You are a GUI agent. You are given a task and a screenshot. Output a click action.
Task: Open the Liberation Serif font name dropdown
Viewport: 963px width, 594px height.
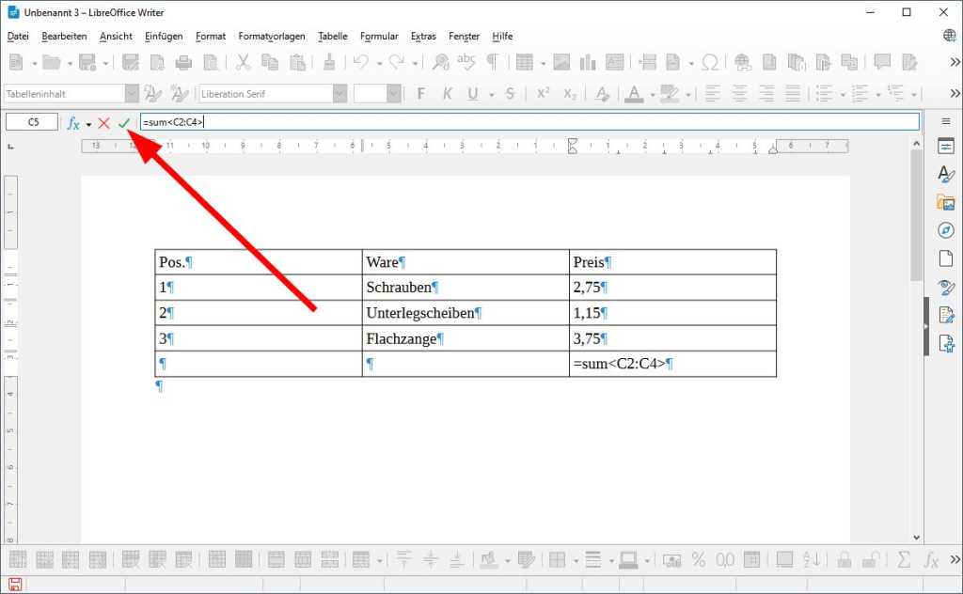point(339,93)
